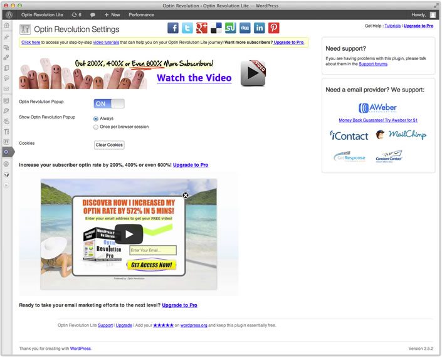This screenshot has width=442, height=358.
Task: Open Try Aweber for $1 link
Action: click(x=378, y=120)
